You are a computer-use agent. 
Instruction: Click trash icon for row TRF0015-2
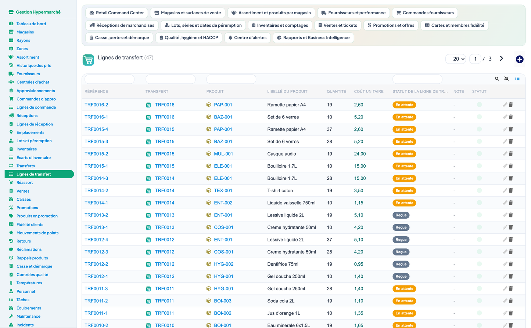click(x=511, y=154)
